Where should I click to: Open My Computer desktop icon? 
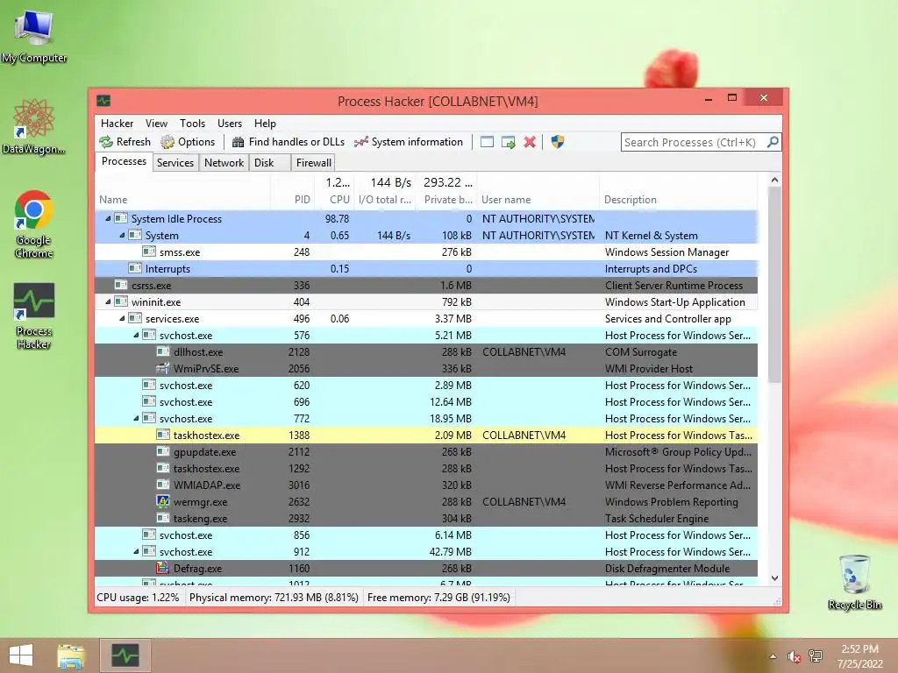point(34,36)
